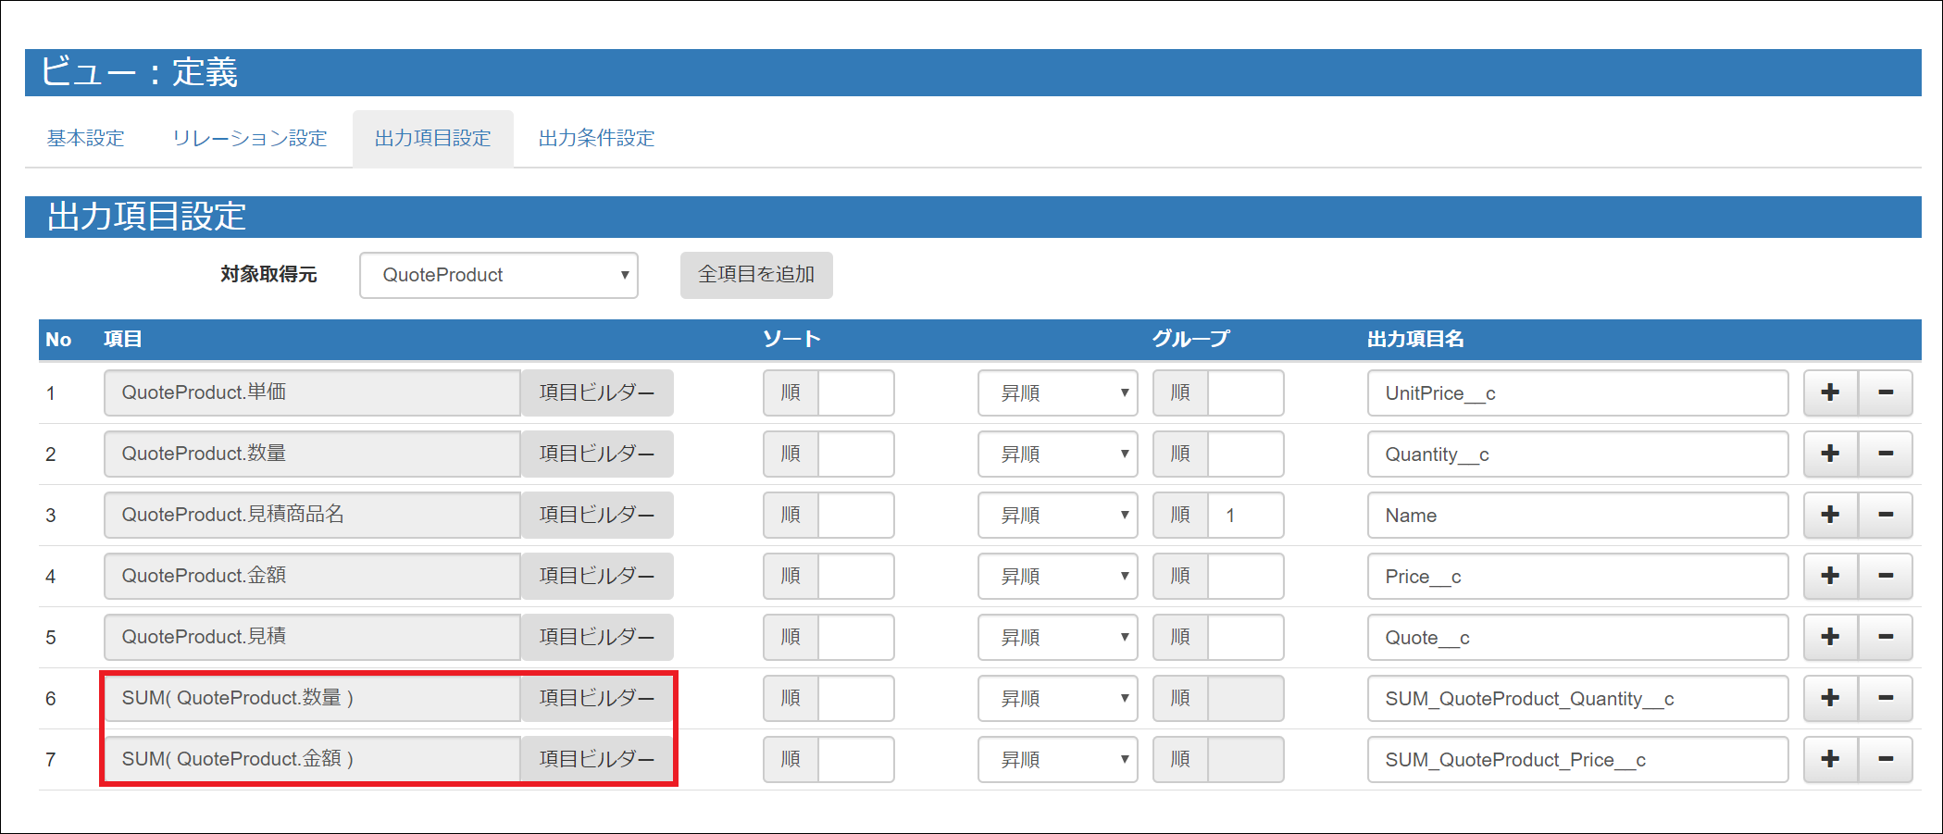This screenshot has height=834, width=1943.
Task: Expand the 昇順 sort dropdown in row 1
Action: tap(1057, 392)
